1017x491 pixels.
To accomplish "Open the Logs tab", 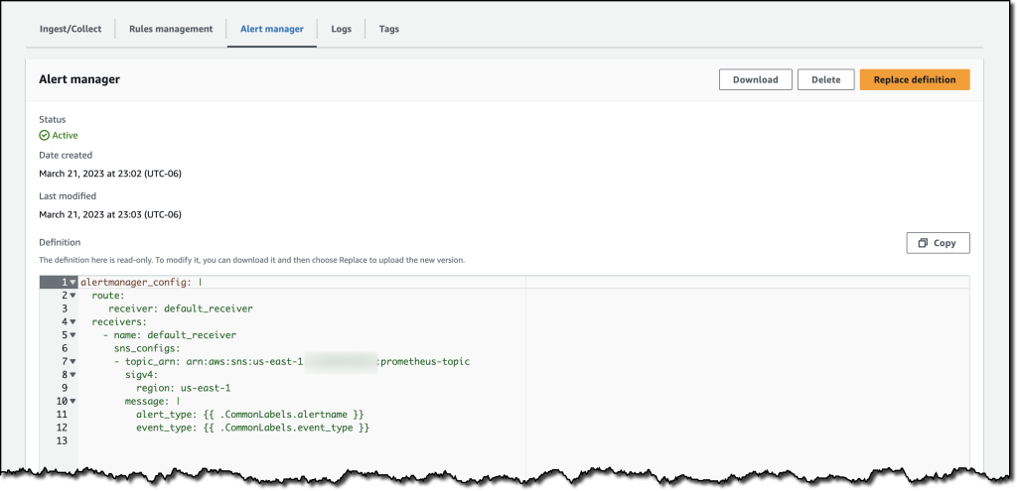I will [x=342, y=29].
